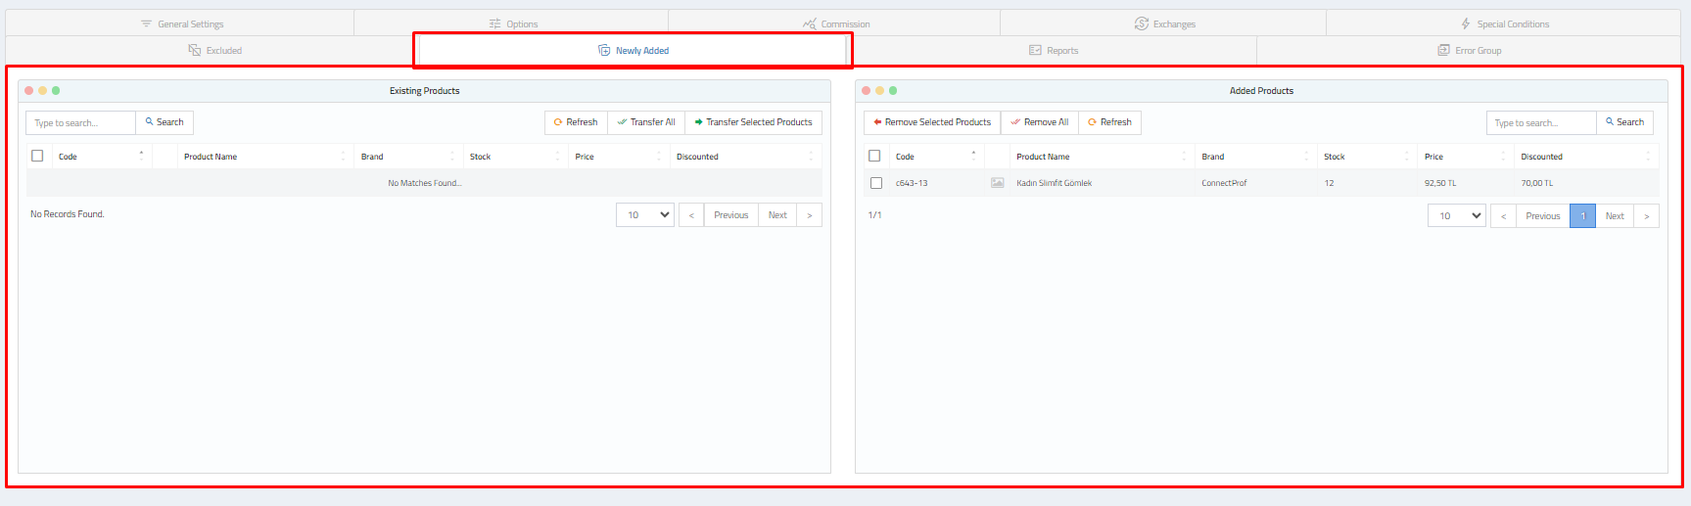Click the yellow dot in Added Products panel
This screenshot has height=506, width=1691.
pyautogui.click(x=879, y=91)
